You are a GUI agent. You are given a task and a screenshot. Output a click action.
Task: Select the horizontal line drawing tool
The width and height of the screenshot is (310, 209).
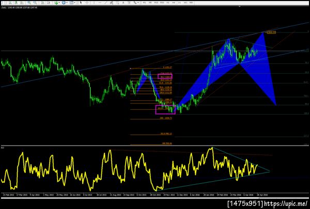(x=100, y=3)
